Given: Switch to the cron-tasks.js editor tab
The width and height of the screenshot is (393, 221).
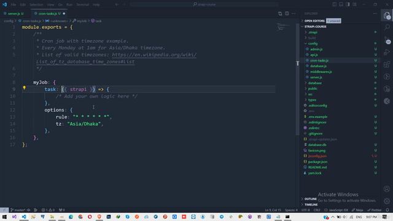Looking at the screenshot, I should click(49, 14).
